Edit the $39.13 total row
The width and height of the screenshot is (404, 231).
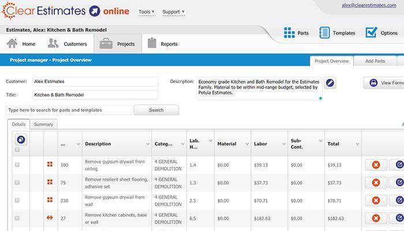click(x=398, y=165)
